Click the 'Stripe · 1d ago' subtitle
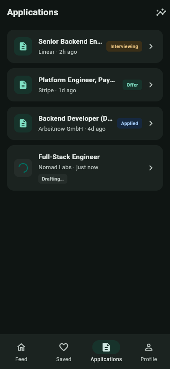The height and width of the screenshot is (369, 170). (57, 91)
